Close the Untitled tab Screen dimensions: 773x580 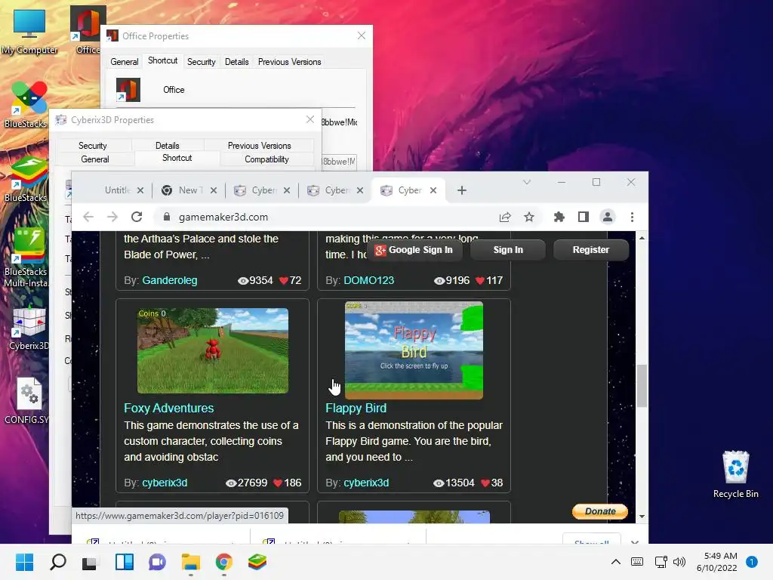point(140,190)
